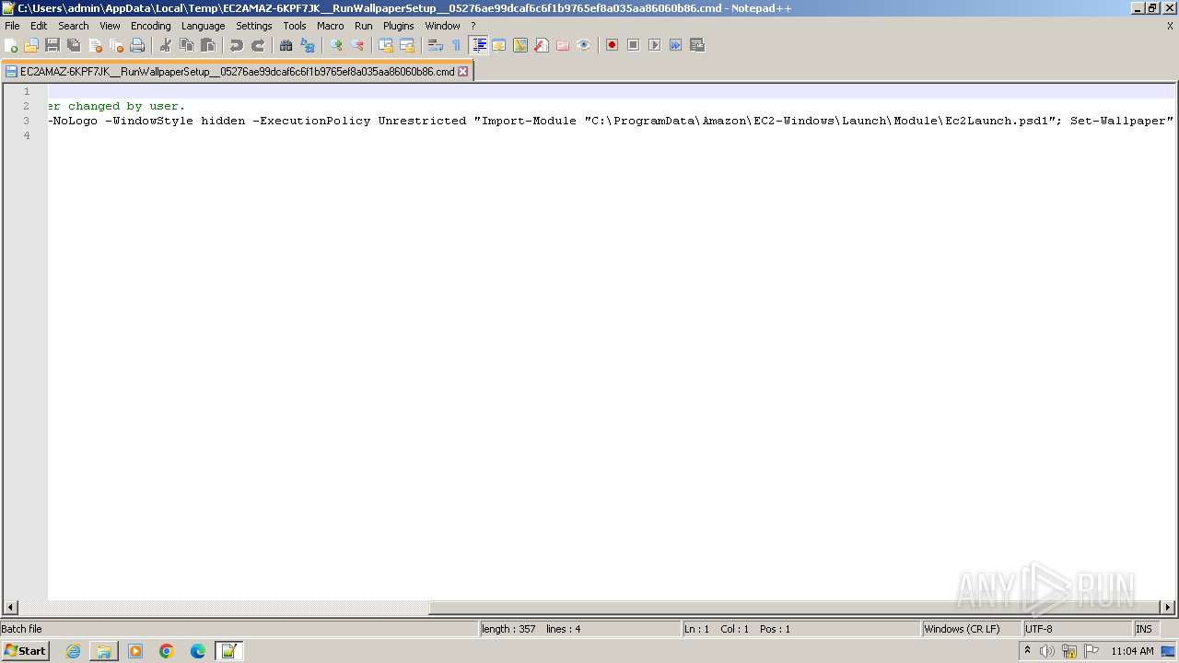The image size is (1179, 663).
Task: Open the Plugins menu
Action: coord(399,26)
